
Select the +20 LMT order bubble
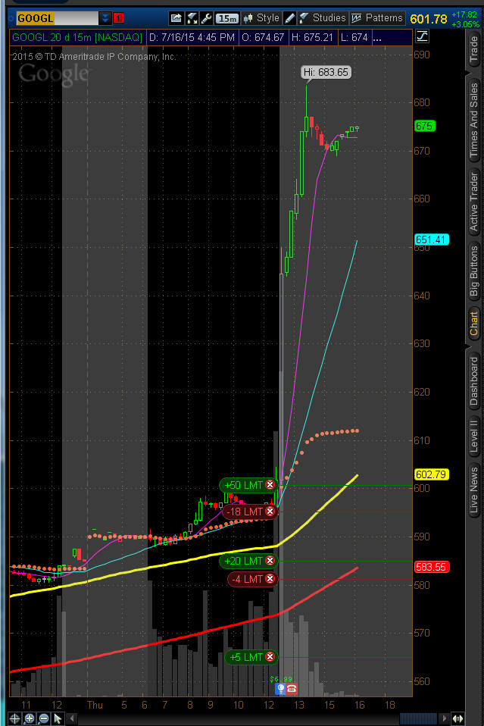pyautogui.click(x=248, y=561)
